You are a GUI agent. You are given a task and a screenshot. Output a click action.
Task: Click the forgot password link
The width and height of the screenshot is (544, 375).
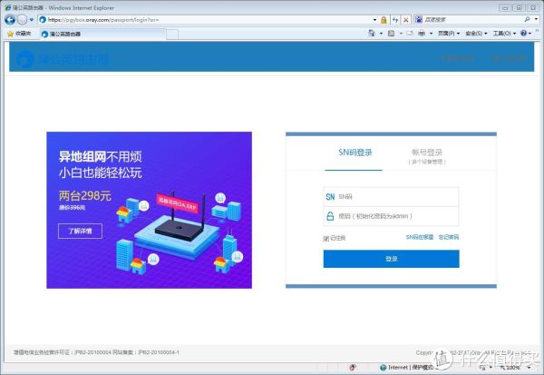pyautogui.click(x=449, y=237)
